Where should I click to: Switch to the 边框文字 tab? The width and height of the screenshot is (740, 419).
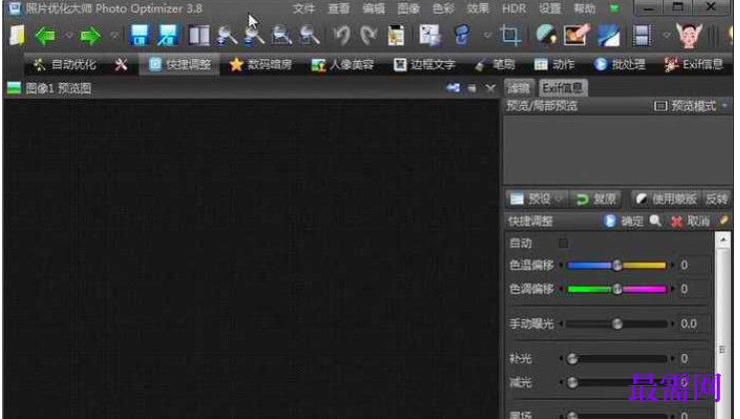424,65
